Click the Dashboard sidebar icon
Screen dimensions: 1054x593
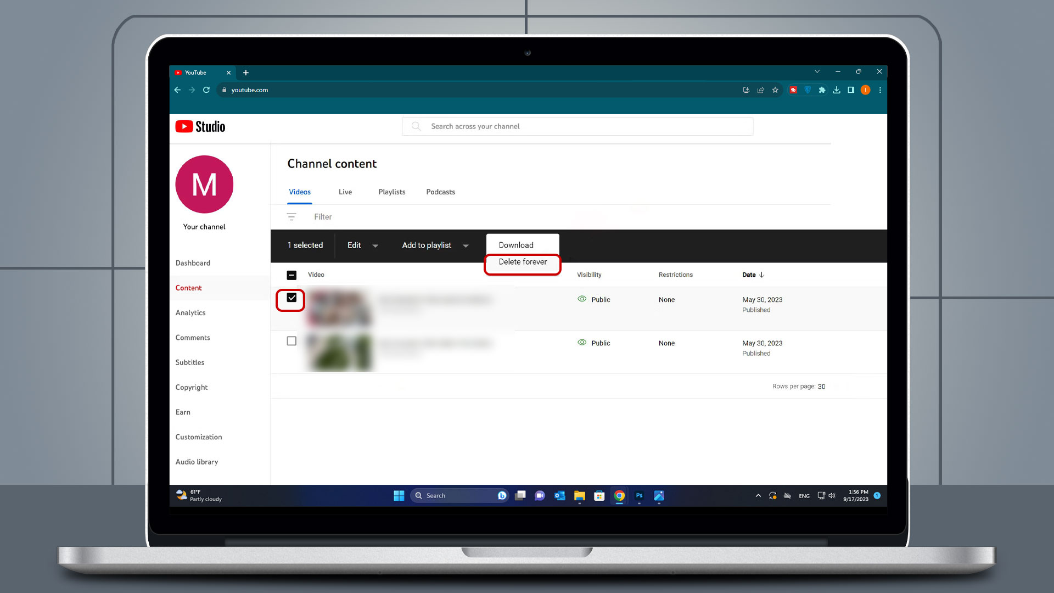coord(193,262)
